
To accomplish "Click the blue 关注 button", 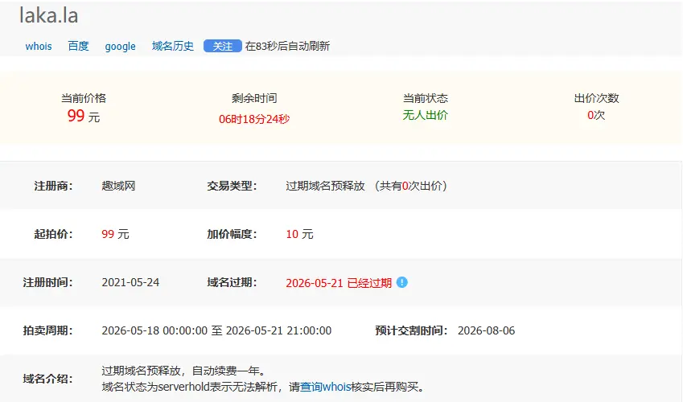I will click(223, 46).
